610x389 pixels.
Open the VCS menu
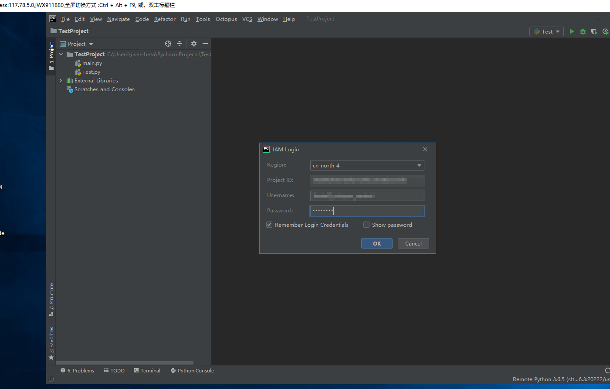coord(247,19)
